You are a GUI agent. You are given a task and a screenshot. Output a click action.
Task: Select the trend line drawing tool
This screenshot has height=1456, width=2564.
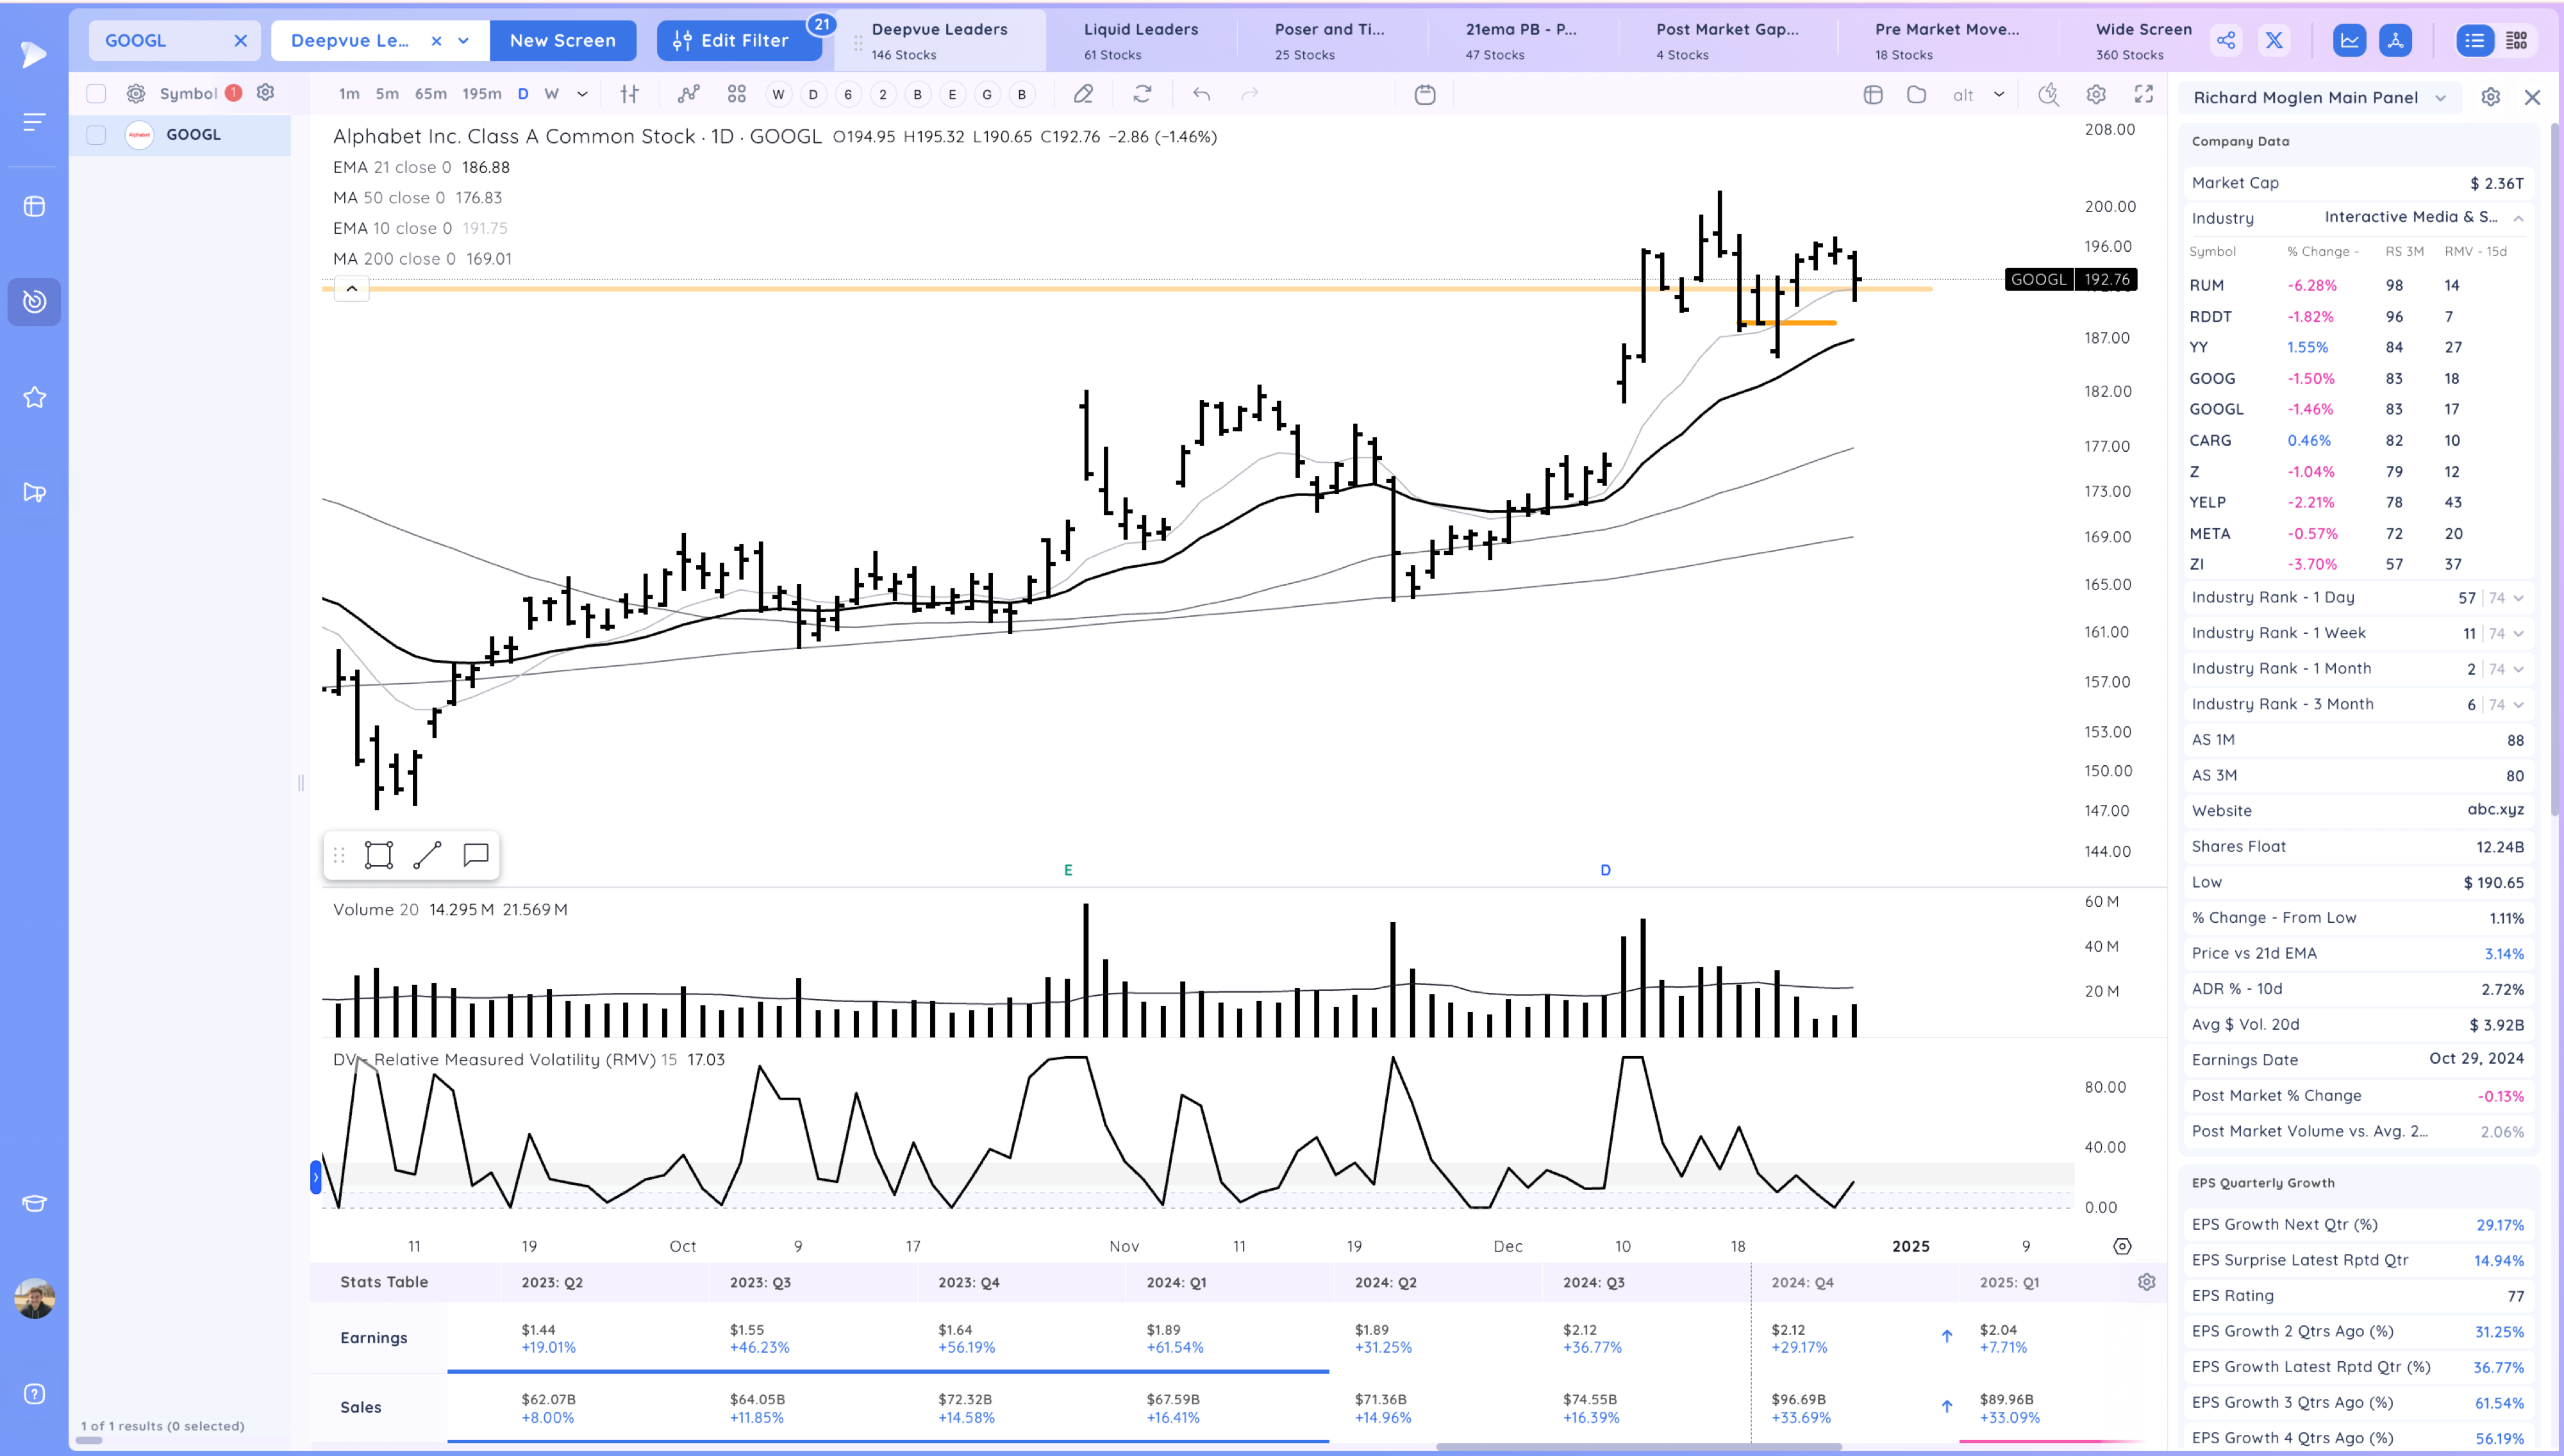[x=427, y=855]
